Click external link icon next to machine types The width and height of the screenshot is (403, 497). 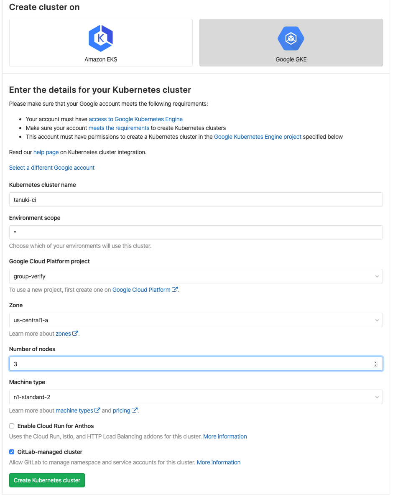(x=97, y=410)
